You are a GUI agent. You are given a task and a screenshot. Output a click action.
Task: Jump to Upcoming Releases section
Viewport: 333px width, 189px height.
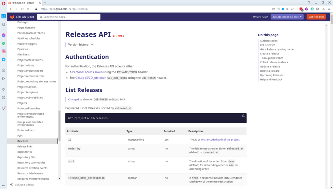[x=272, y=75]
